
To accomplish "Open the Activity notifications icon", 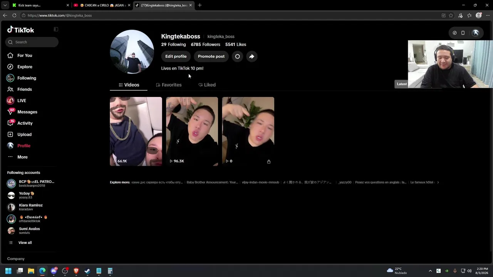I will pyautogui.click(x=10, y=123).
